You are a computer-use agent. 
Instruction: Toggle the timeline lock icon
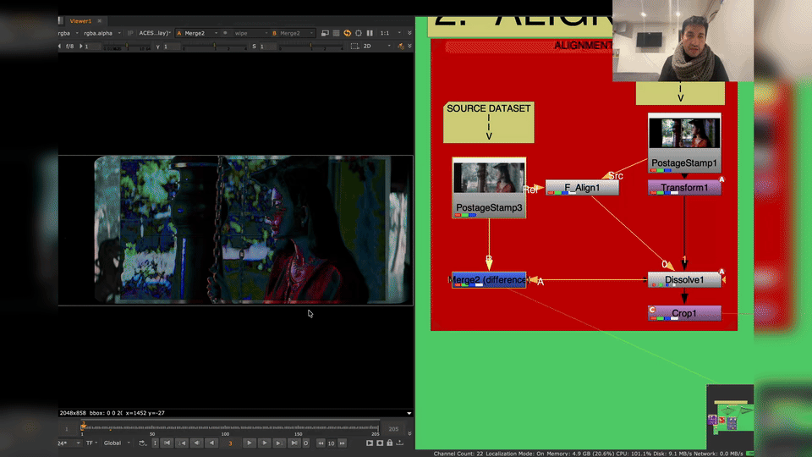pyautogui.click(x=390, y=443)
